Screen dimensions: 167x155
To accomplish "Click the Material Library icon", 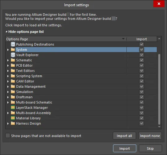I will (x=13, y=118).
